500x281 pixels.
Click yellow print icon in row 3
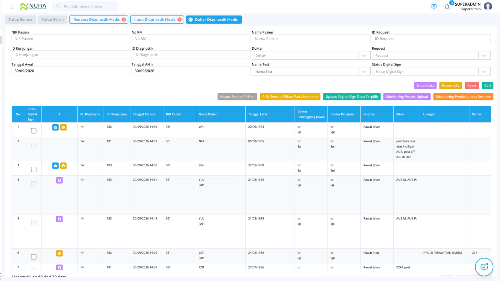[x=63, y=166]
